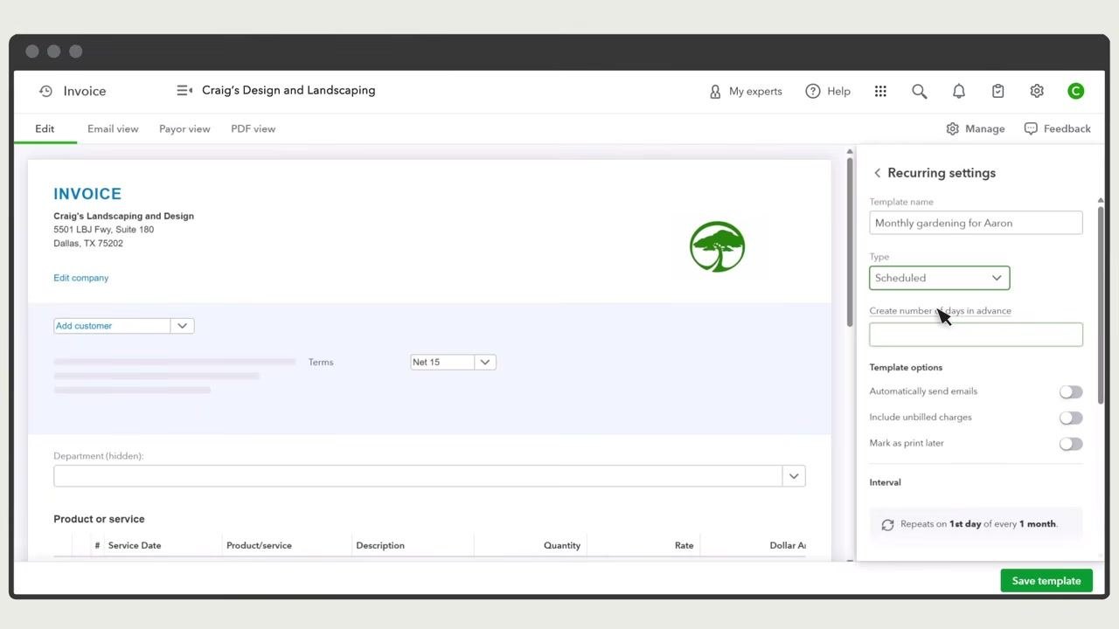This screenshot has width=1119, height=629.
Task: Expand the Department dropdown arrow
Action: [x=794, y=476]
